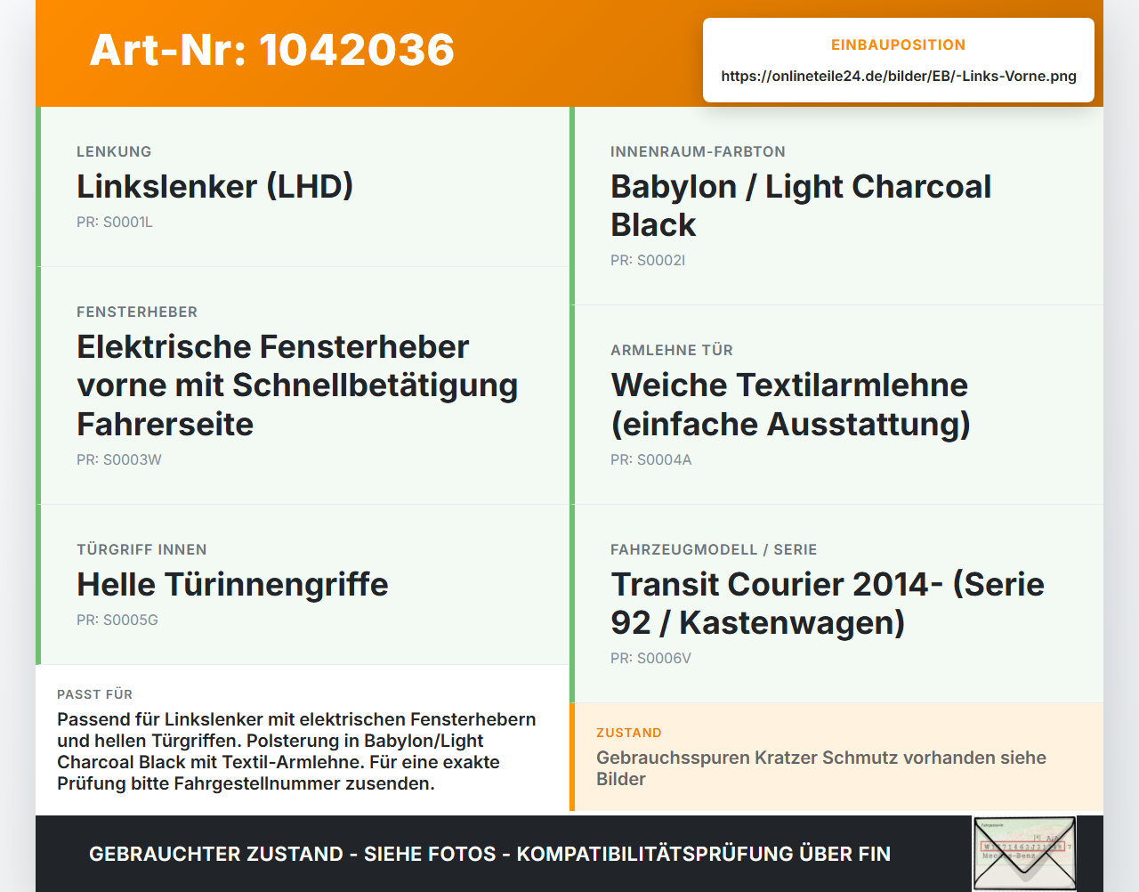Image resolution: width=1139 pixels, height=892 pixels.
Task: Select the Weiche Textilarmlehne card
Action: [836, 405]
